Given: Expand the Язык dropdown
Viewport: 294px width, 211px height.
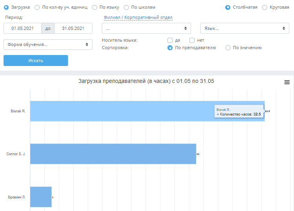Looking at the screenshot, I should [245, 28].
